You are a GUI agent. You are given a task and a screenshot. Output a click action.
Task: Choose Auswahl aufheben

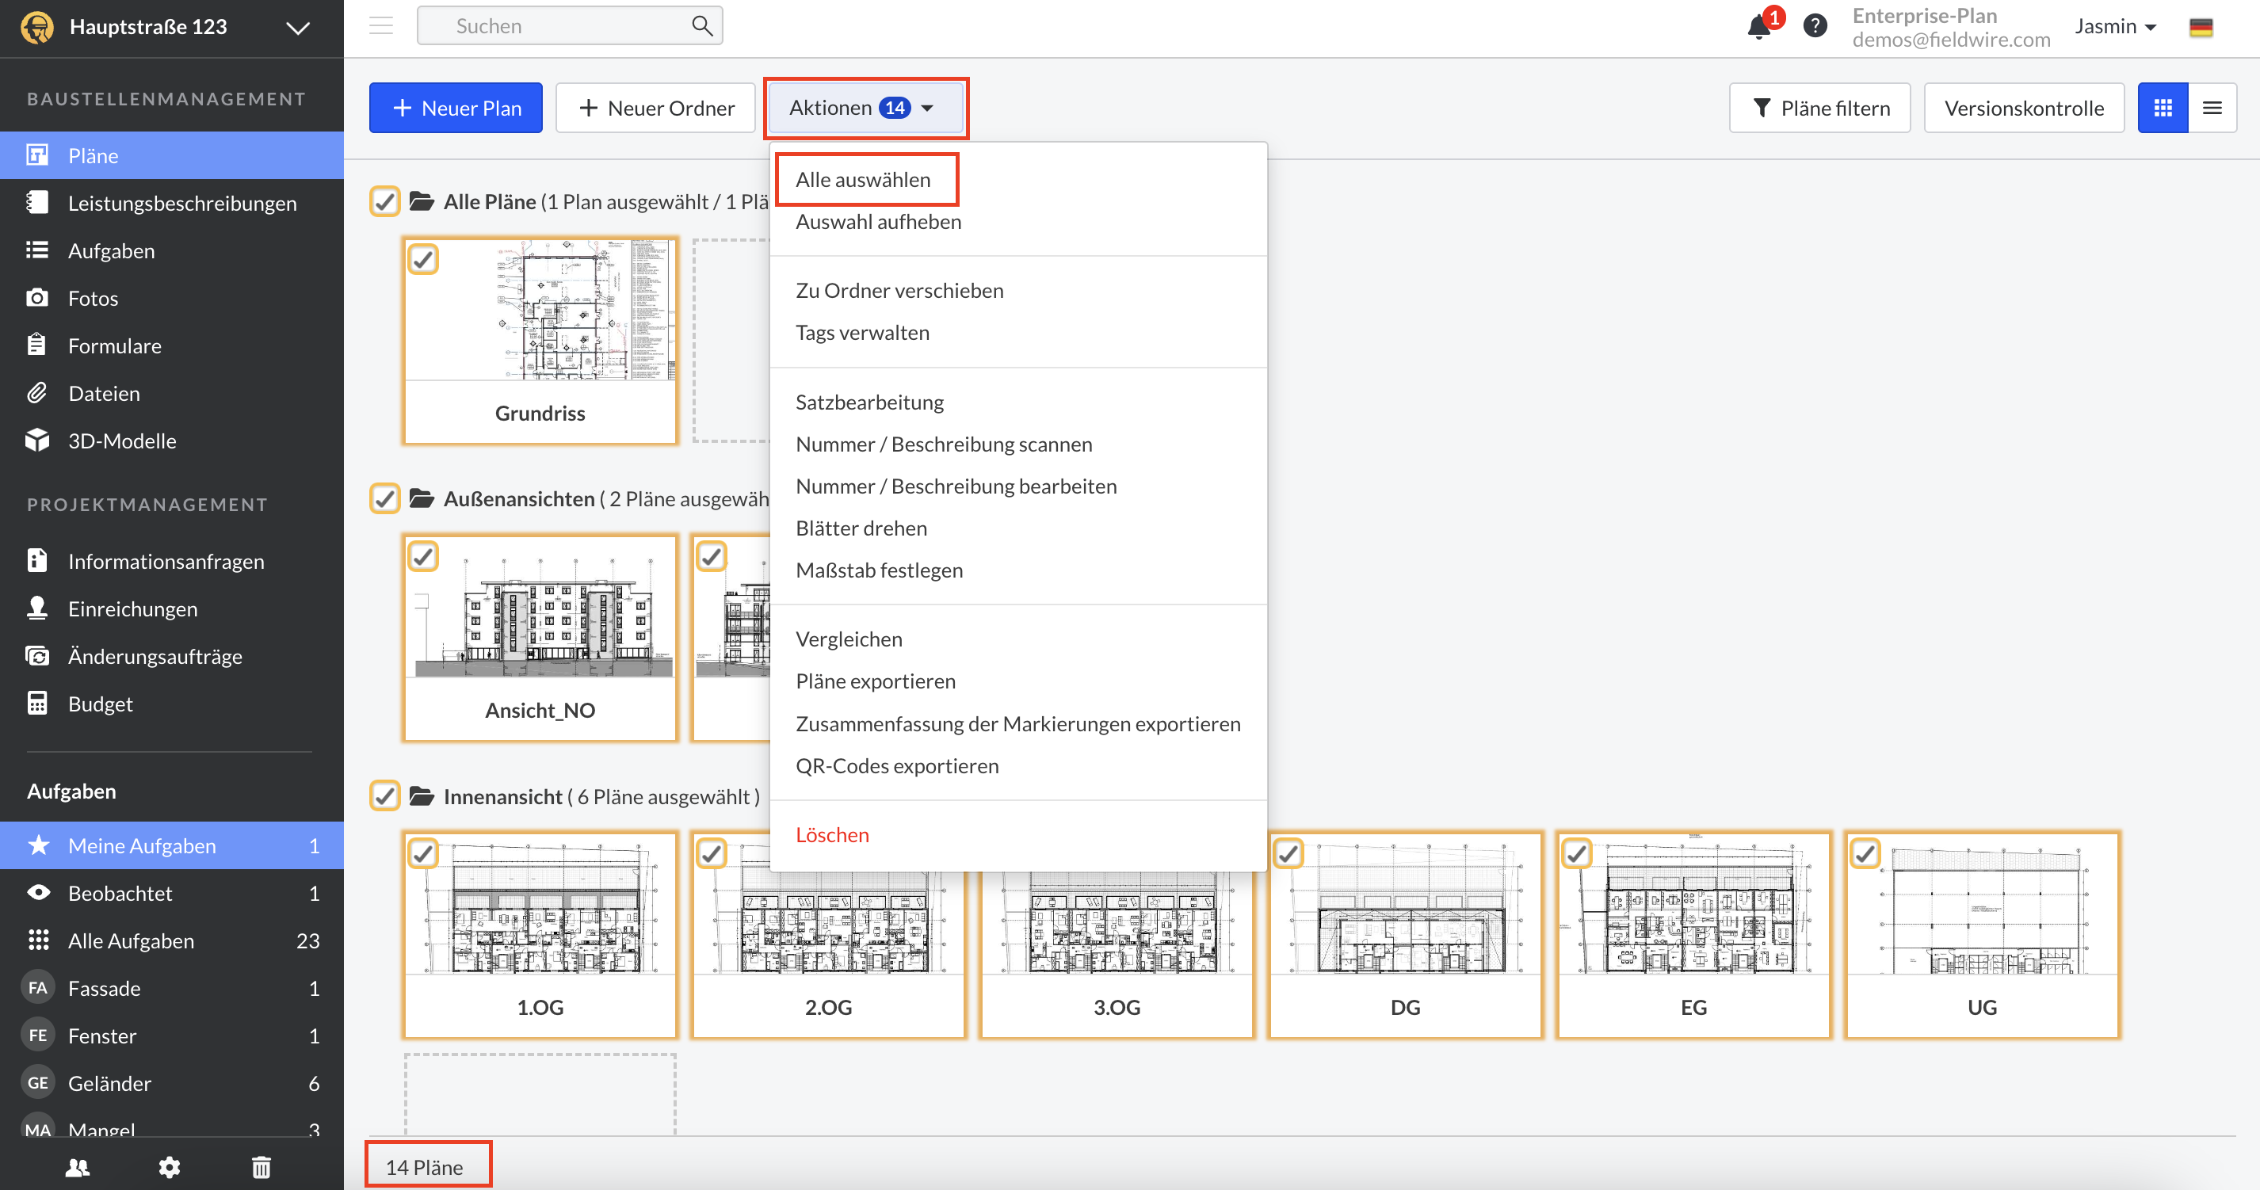coord(878,221)
